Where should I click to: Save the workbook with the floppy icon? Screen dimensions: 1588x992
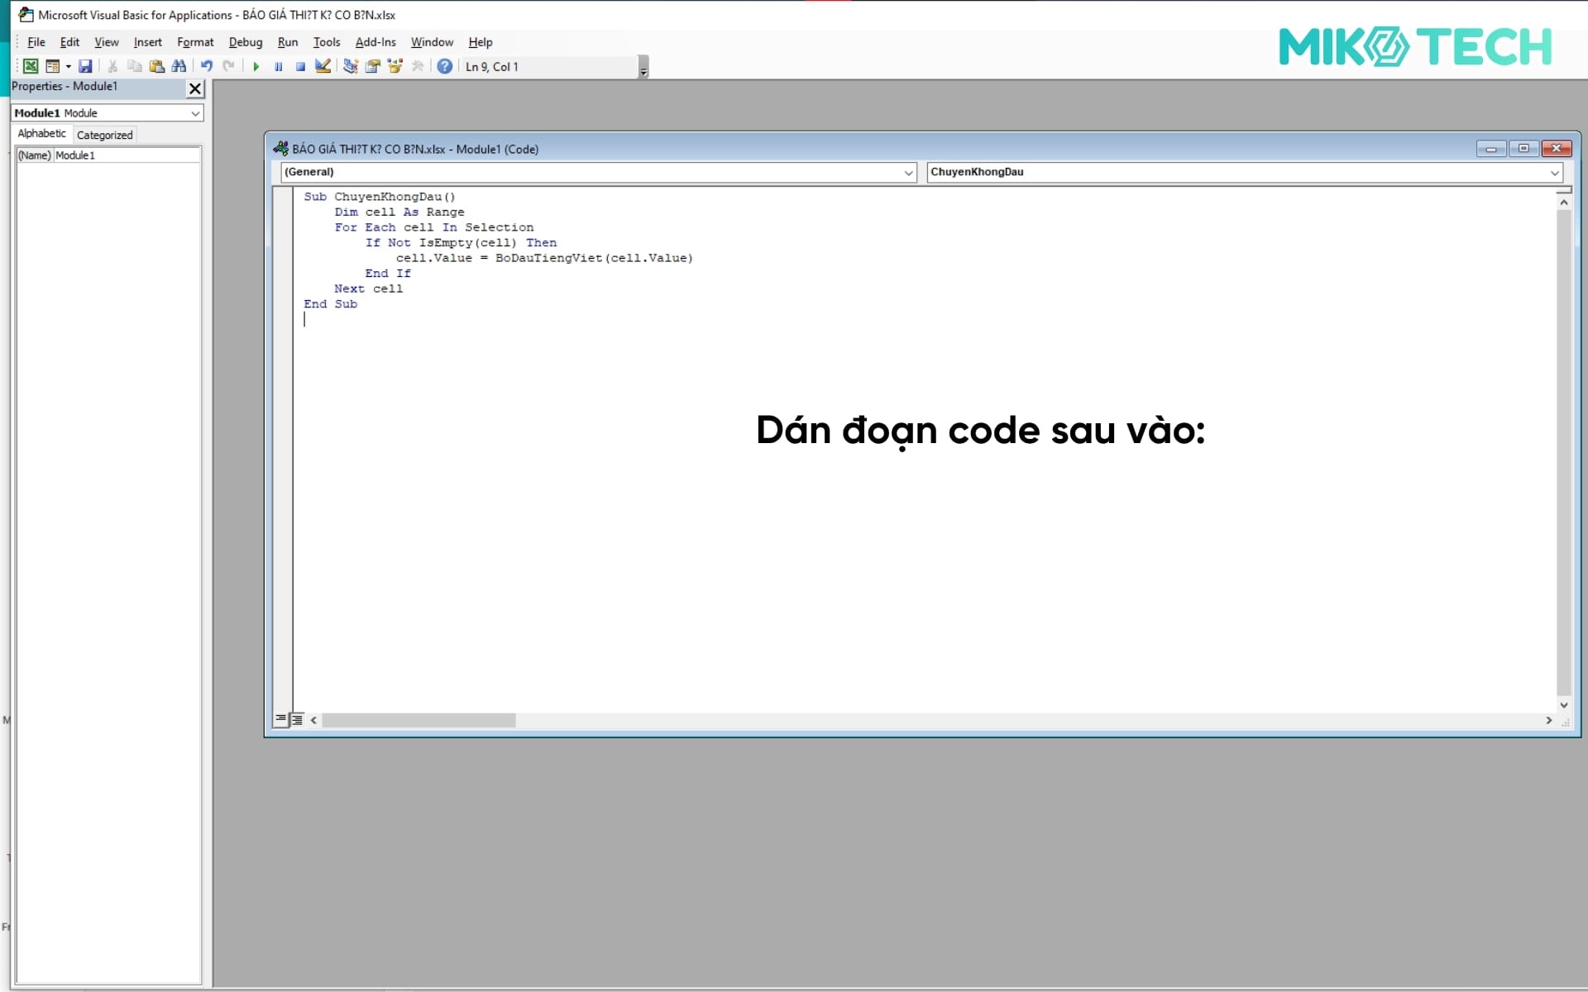point(85,66)
